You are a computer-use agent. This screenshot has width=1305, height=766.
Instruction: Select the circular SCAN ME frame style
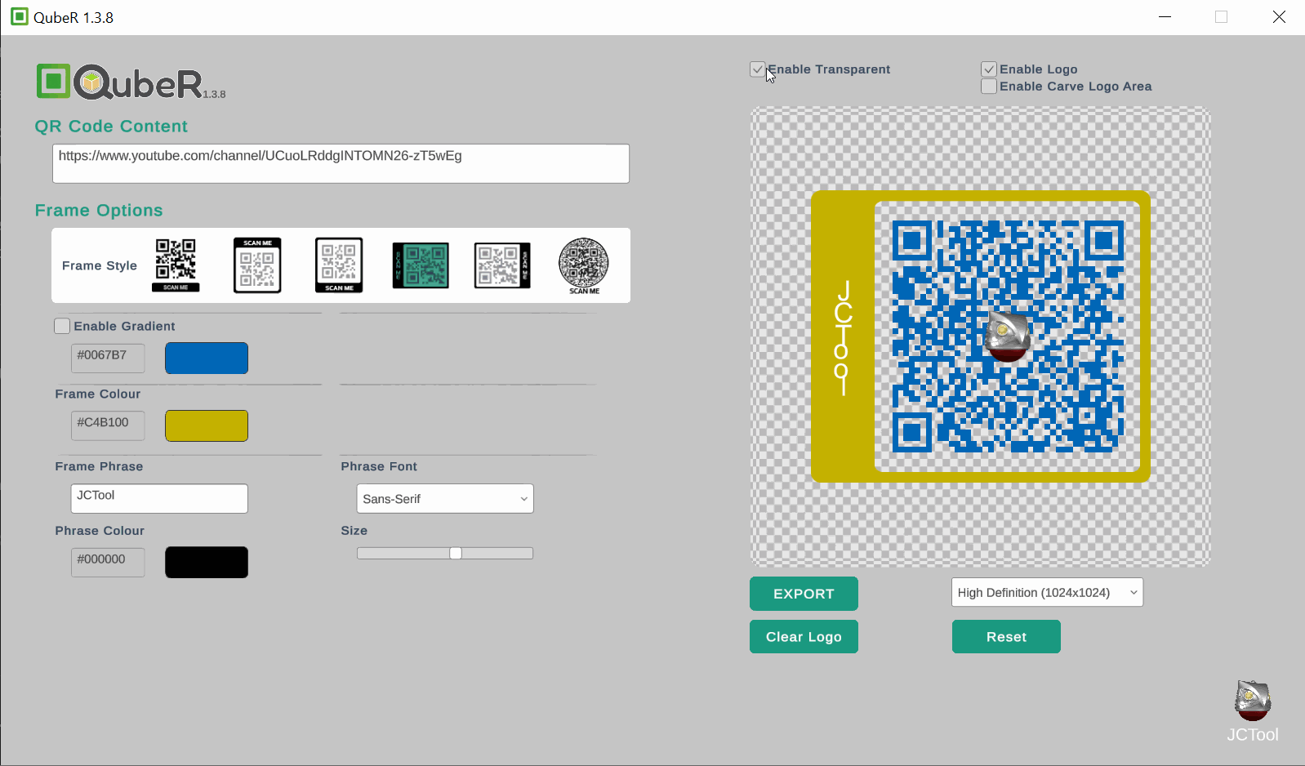[x=584, y=266]
